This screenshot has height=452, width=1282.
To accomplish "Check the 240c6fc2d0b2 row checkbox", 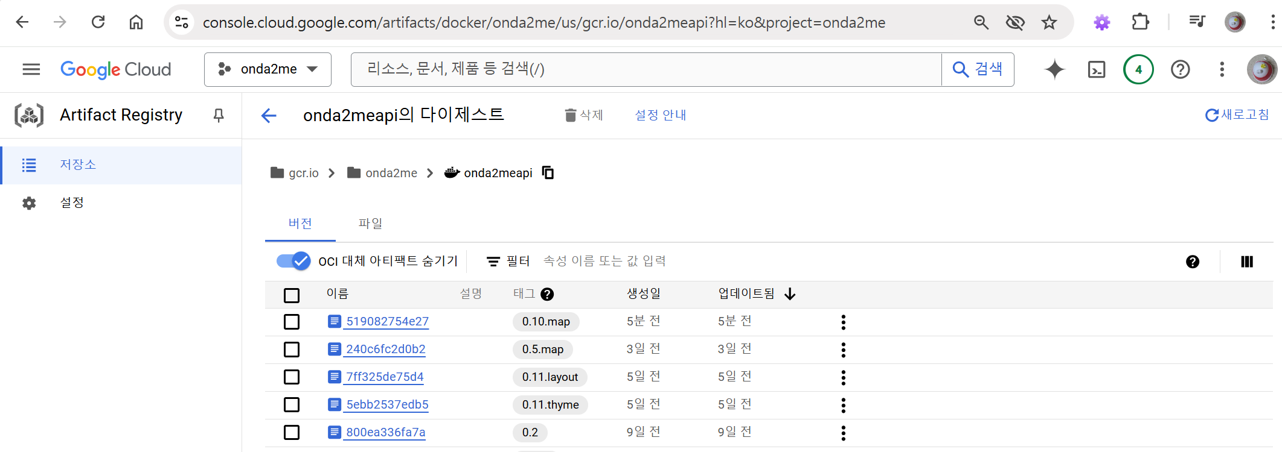I will click(x=292, y=350).
